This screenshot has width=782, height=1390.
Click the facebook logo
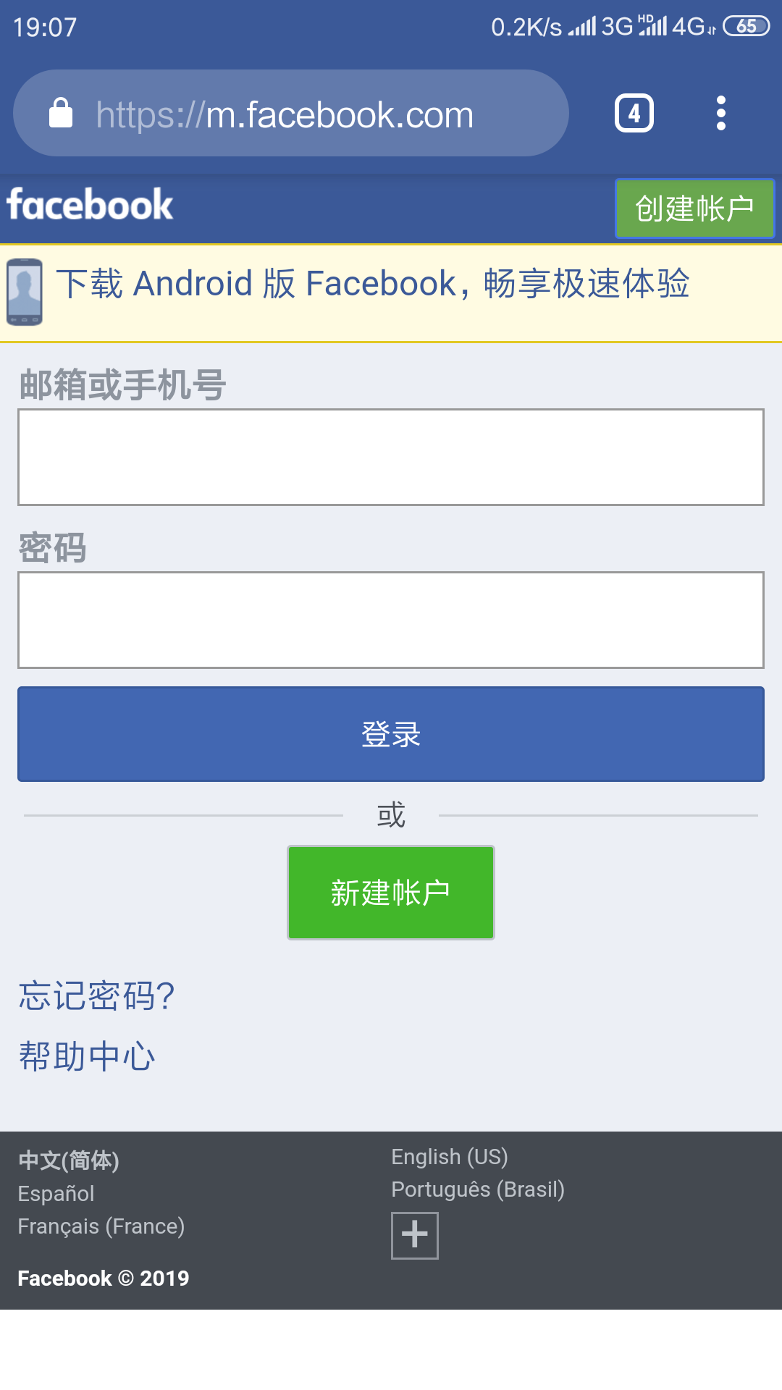click(x=90, y=205)
